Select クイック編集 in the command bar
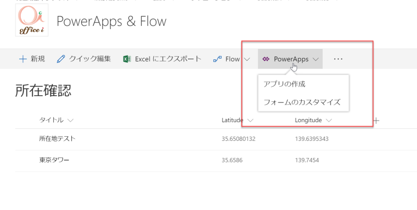Image resolution: width=417 pixels, height=210 pixels. coord(90,59)
